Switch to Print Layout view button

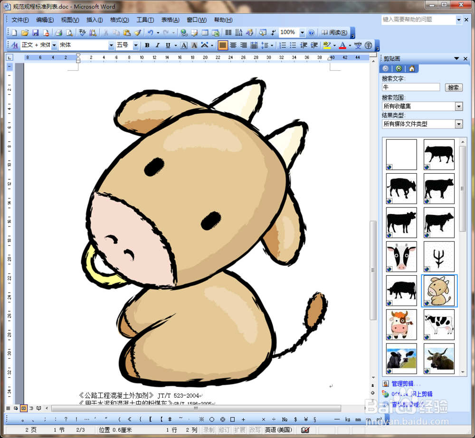(x=23, y=408)
